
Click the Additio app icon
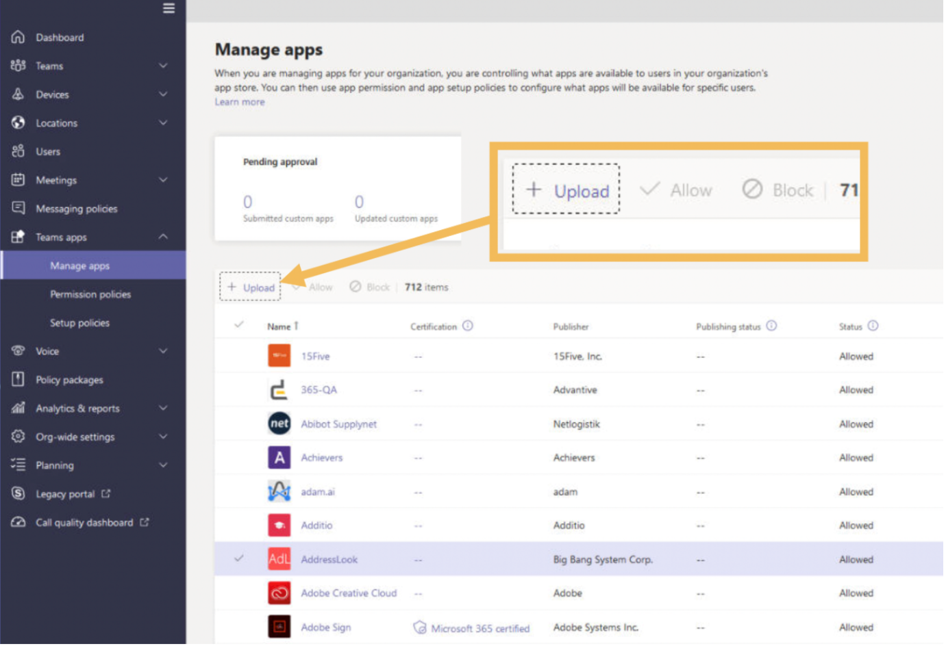click(279, 525)
